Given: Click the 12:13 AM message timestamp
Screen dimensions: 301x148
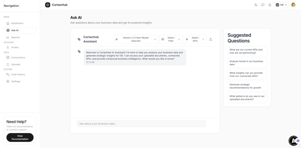Looking at the screenshot, I should pyautogui.click(x=90, y=62).
